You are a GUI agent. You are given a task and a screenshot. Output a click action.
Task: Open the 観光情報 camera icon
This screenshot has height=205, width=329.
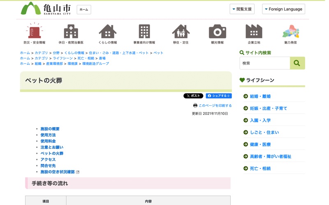pyautogui.click(x=218, y=32)
